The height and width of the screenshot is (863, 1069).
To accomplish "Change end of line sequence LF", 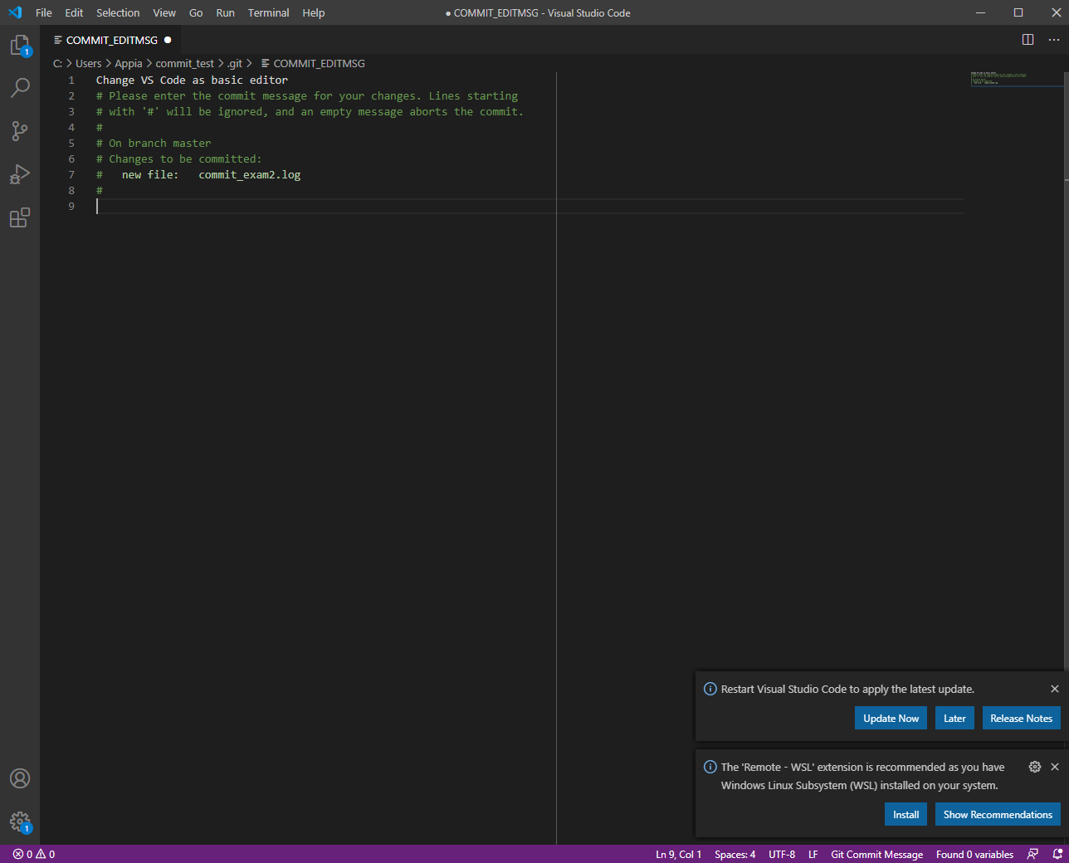I will (813, 854).
